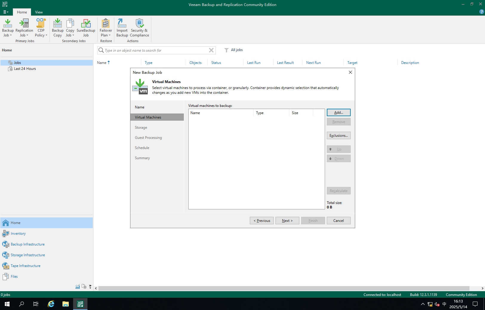Open Import Backup from the ribbon

[122, 27]
